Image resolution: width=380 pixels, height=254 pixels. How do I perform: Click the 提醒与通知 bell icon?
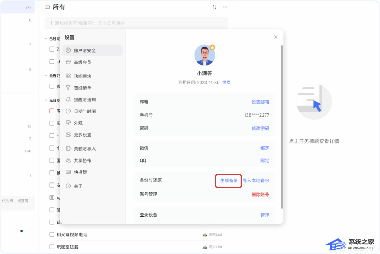68,100
